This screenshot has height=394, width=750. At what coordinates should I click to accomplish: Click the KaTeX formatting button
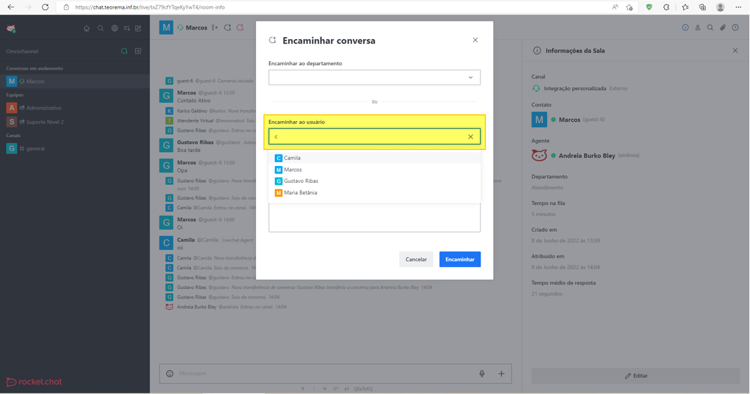tap(363, 389)
